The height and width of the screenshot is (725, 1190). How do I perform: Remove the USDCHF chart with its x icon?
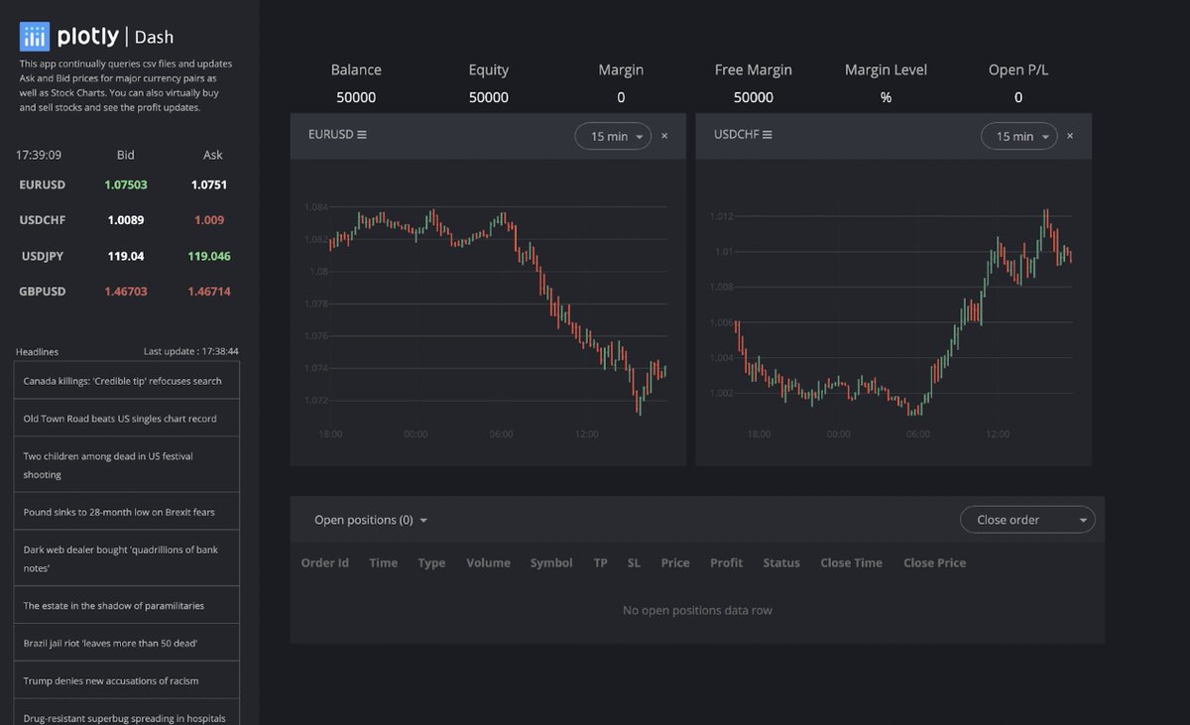[x=1070, y=136]
